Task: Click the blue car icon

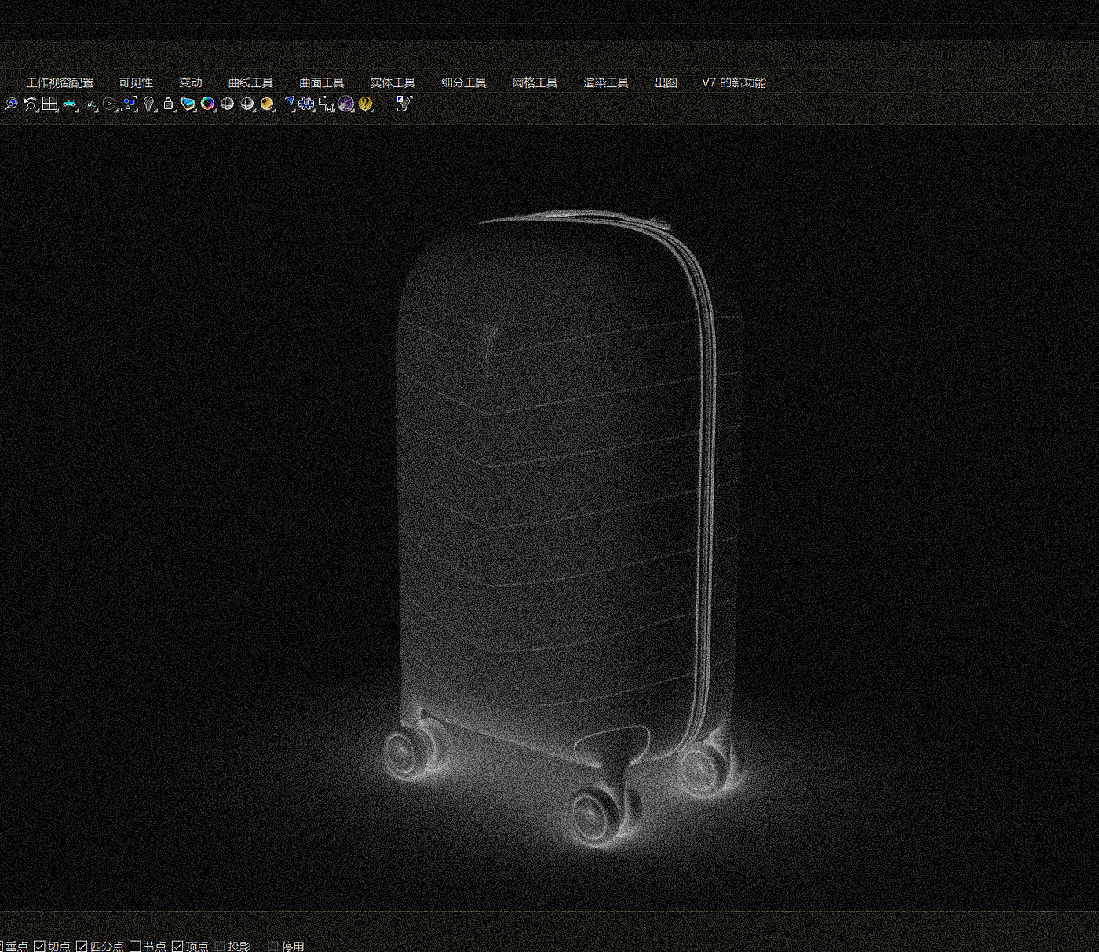Action: (70, 104)
